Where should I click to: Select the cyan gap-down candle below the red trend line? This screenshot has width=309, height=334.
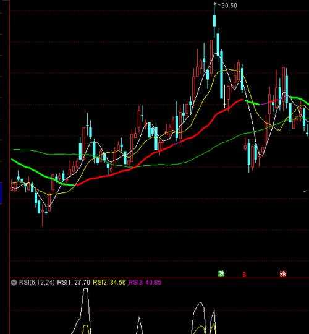(x=249, y=155)
